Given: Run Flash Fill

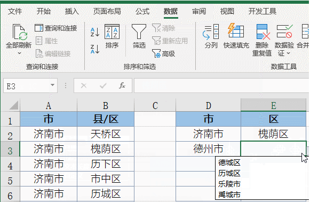Looking at the screenshot, I should pyautogui.click(x=236, y=36).
